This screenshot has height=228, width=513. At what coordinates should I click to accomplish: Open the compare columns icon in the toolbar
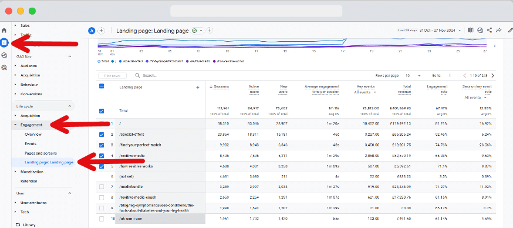471,30
